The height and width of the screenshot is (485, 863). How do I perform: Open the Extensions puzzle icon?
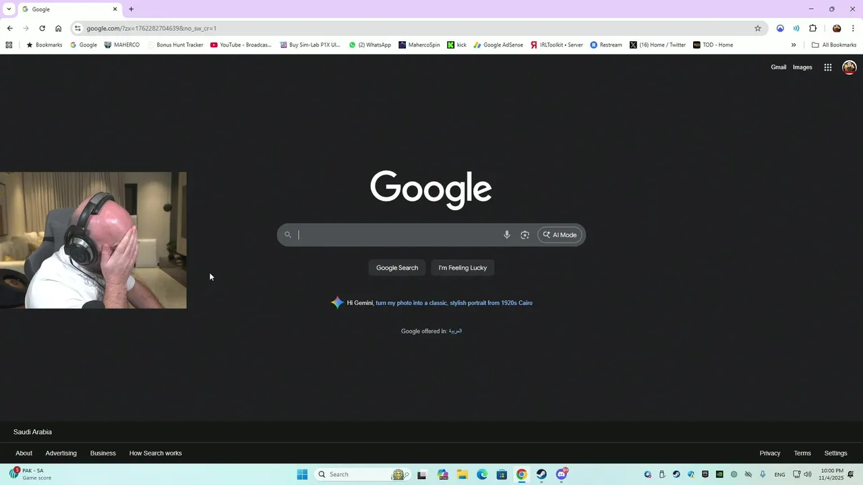812,28
